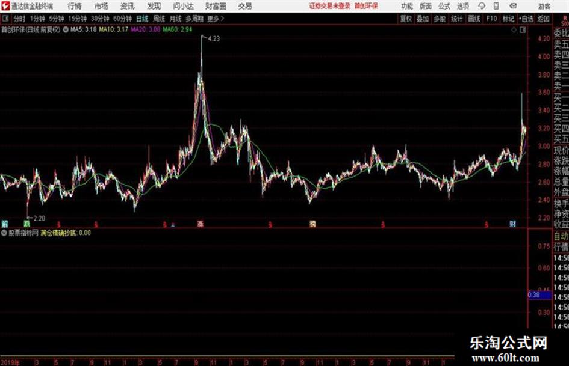The height and width of the screenshot is (366, 569).
Task: Click the panel layout icon at chart top-right
Action: 523,30
